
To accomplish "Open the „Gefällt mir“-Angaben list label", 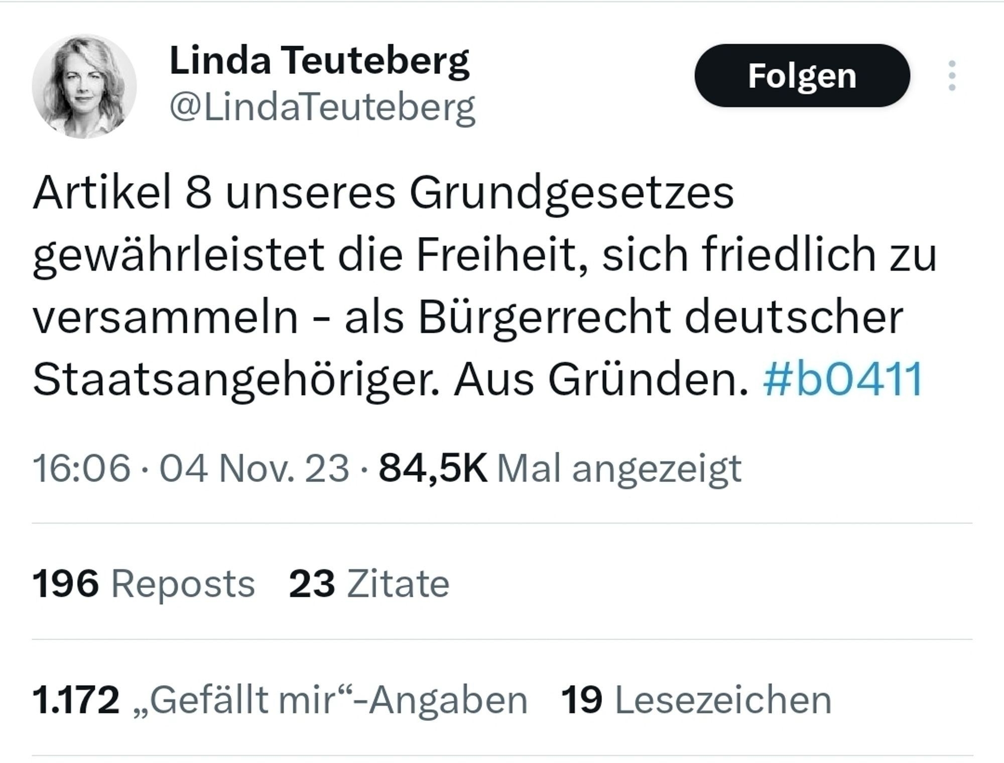I will click(330, 700).
